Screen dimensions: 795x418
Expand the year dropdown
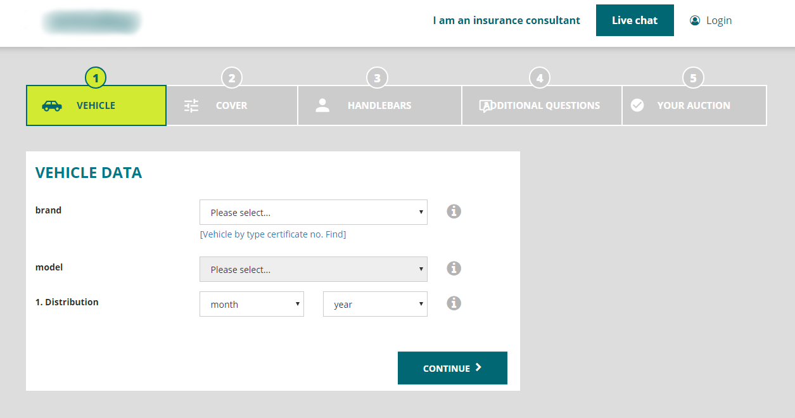(375, 305)
